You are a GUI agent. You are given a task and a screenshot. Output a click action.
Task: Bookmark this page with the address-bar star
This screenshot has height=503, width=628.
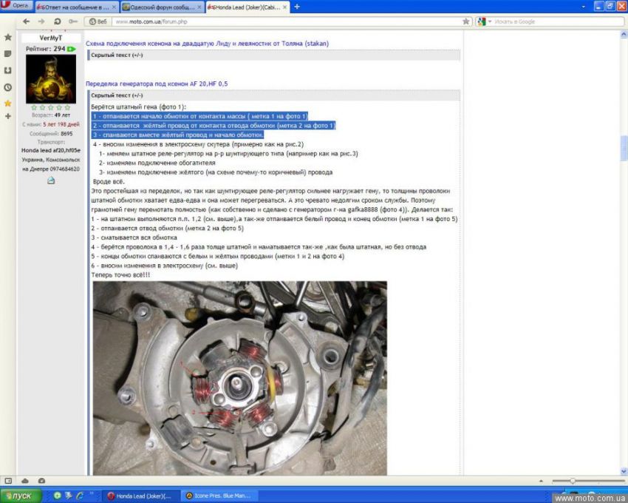[x=465, y=21]
